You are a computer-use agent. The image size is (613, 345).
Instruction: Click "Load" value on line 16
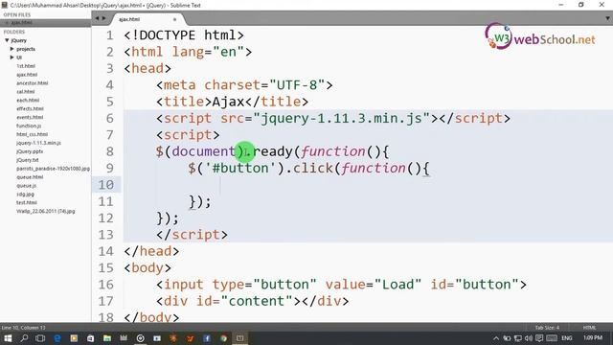398,285
